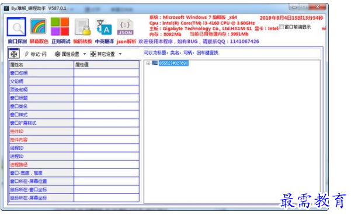Screen dimensions: 351x219
Task: Open the 窗口探测 window probe tool
Action: (16, 27)
